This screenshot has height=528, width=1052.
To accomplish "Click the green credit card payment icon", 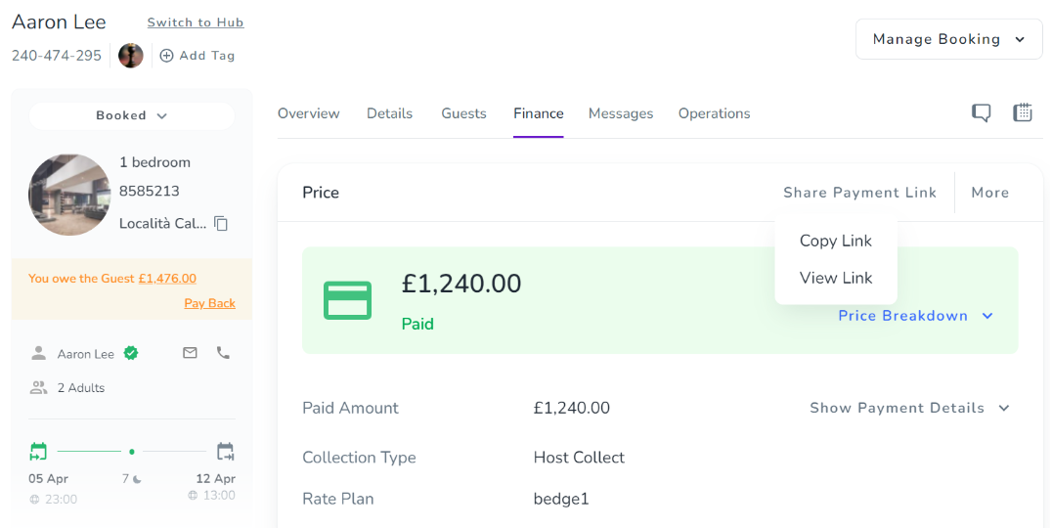I will click(x=347, y=300).
